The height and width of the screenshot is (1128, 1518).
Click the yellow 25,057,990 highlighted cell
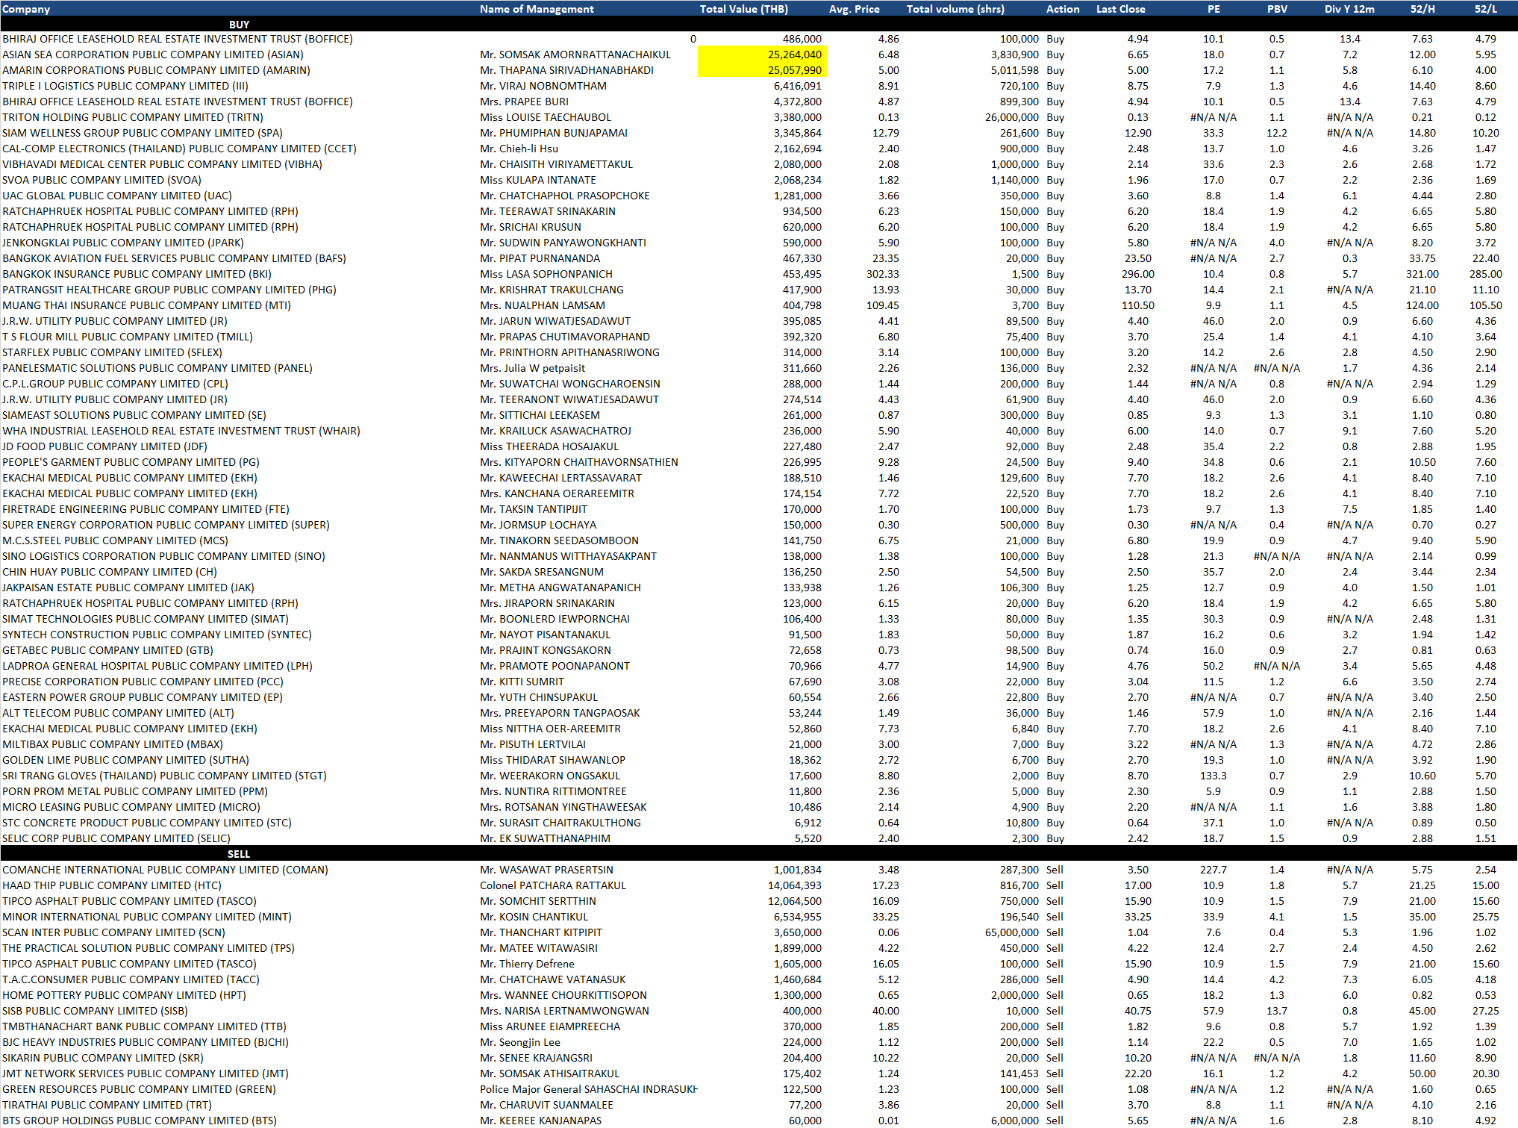pyautogui.click(x=762, y=70)
